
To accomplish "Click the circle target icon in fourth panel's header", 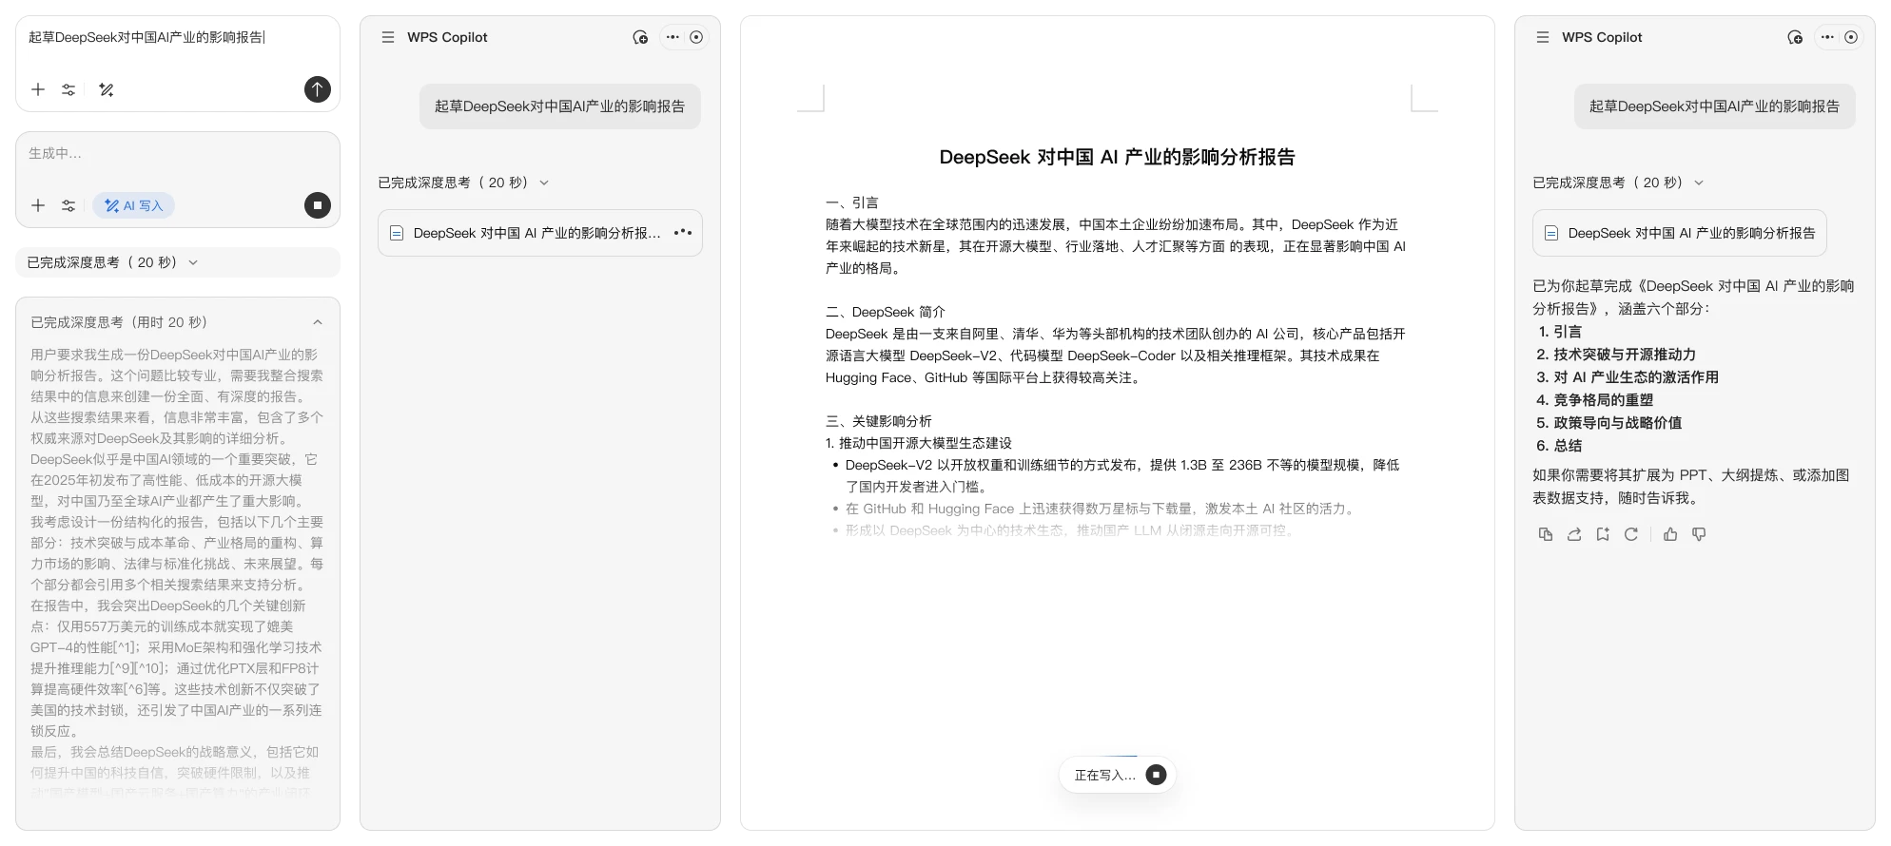I will [1851, 37].
